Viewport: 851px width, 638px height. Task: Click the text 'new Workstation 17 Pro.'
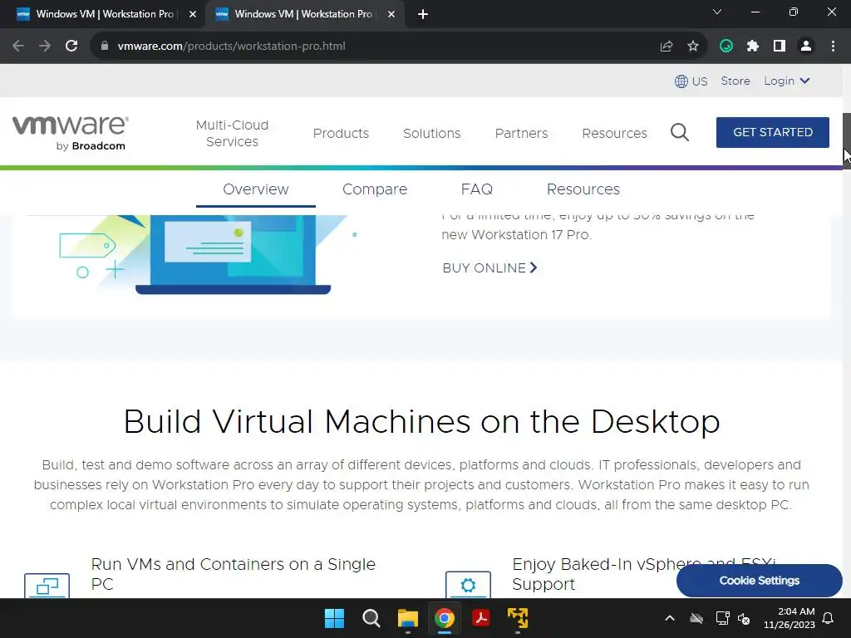[x=517, y=235]
